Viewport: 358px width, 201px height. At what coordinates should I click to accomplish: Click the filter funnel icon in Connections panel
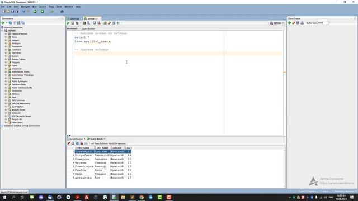click(15, 23)
